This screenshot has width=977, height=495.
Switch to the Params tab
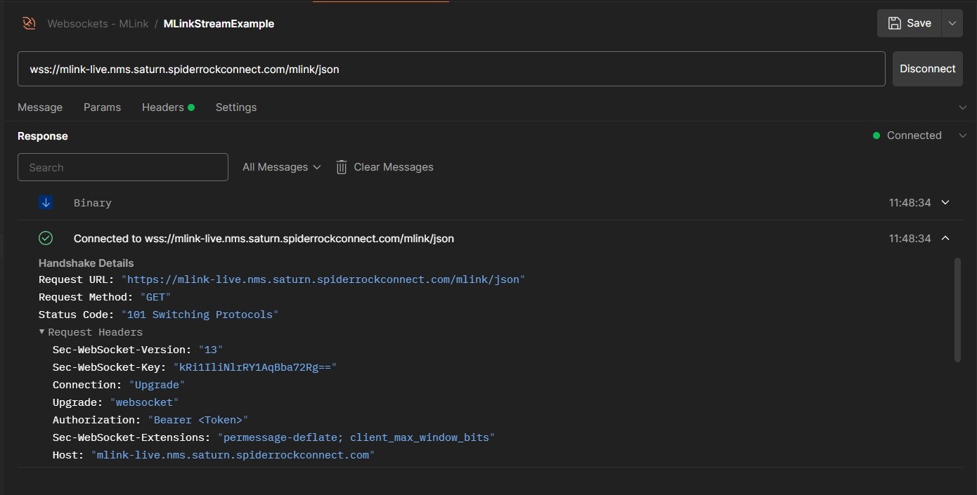(102, 107)
